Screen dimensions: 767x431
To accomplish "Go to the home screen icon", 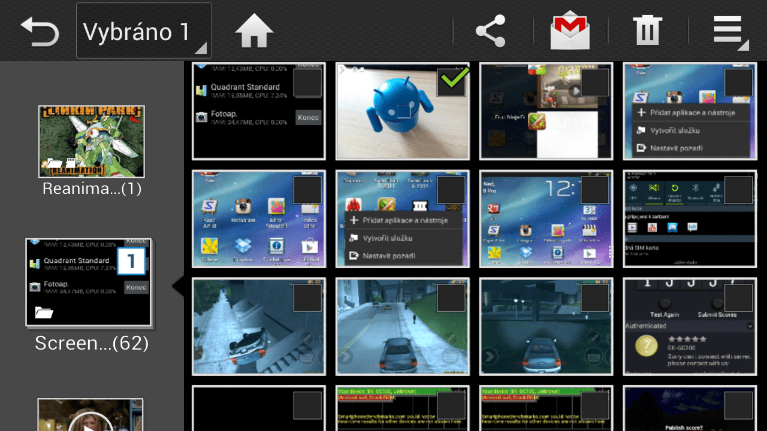I will (x=254, y=31).
